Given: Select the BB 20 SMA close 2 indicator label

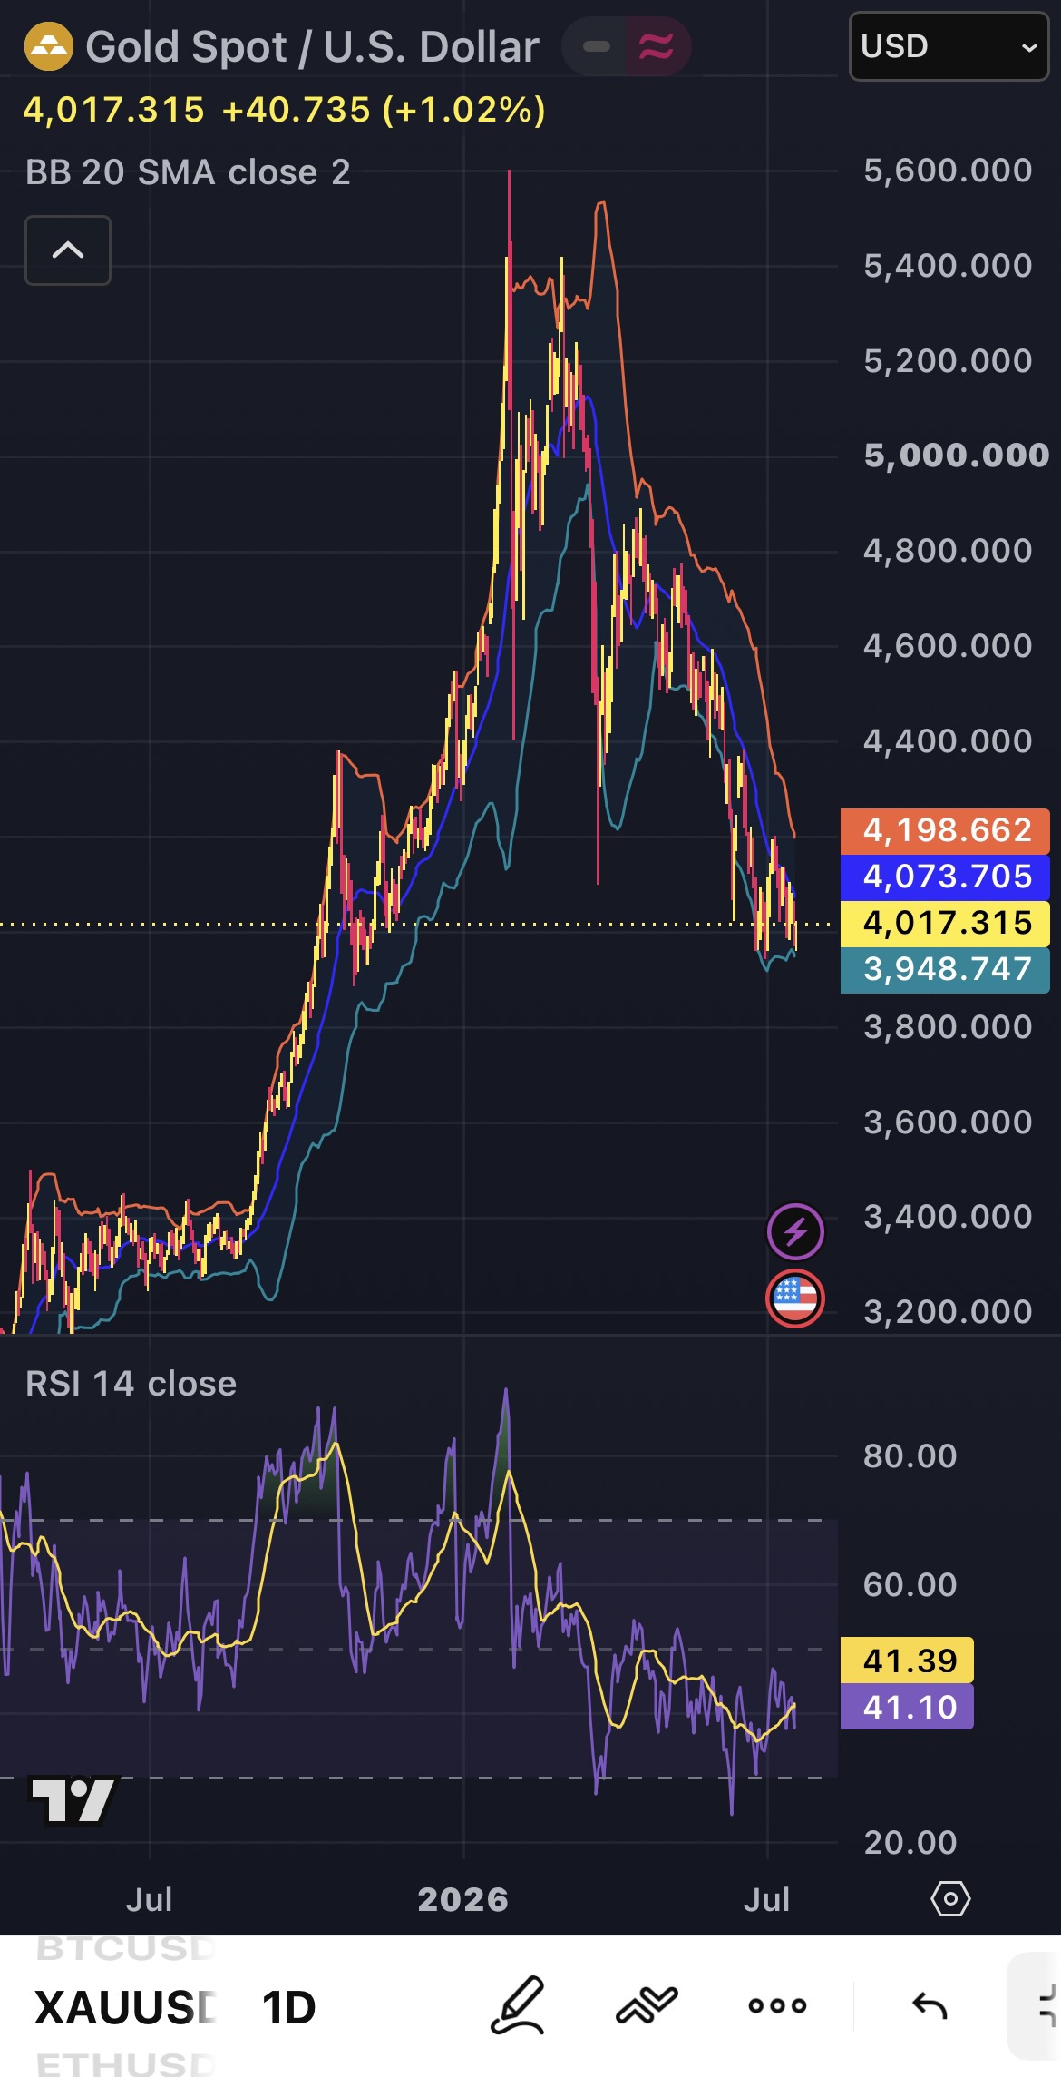Looking at the screenshot, I should tap(188, 172).
